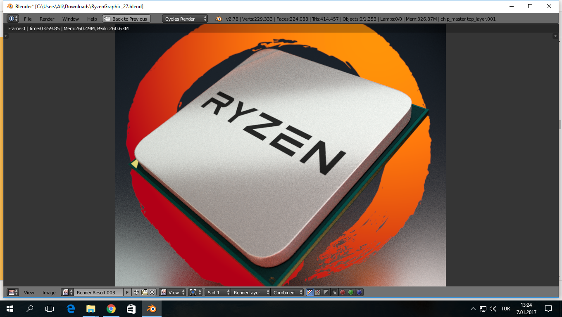Open the File menu
The width and height of the screenshot is (562, 317).
28,19
